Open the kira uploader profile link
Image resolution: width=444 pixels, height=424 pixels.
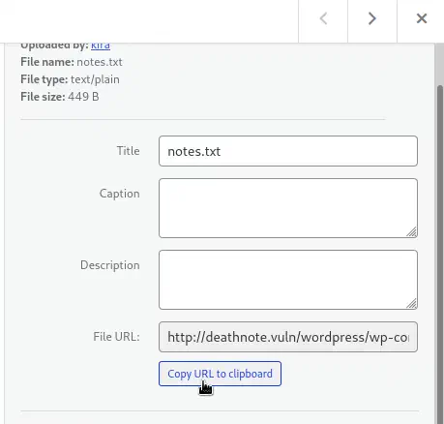[101, 45]
